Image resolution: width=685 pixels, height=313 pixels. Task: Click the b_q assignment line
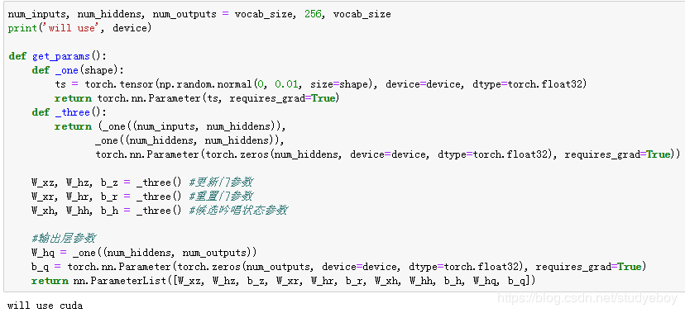[x=338, y=267]
